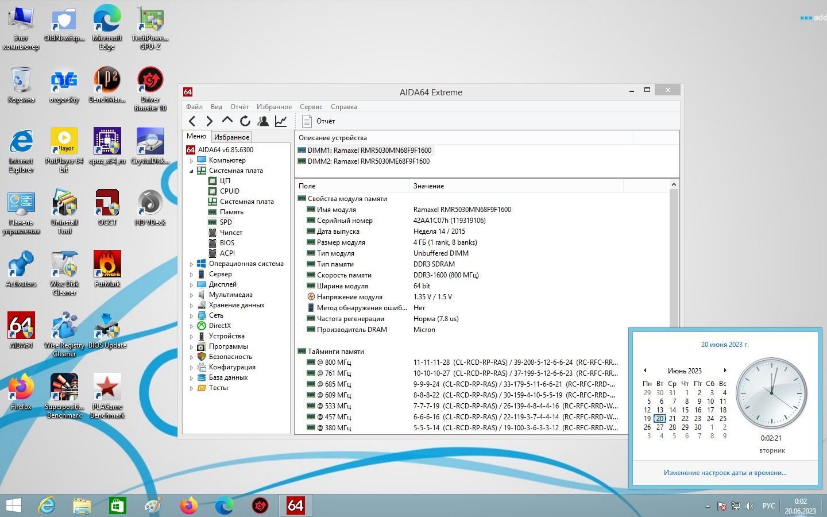Expand the Операционная система node
The width and height of the screenshot is (827, 517).
pos(192,264)
